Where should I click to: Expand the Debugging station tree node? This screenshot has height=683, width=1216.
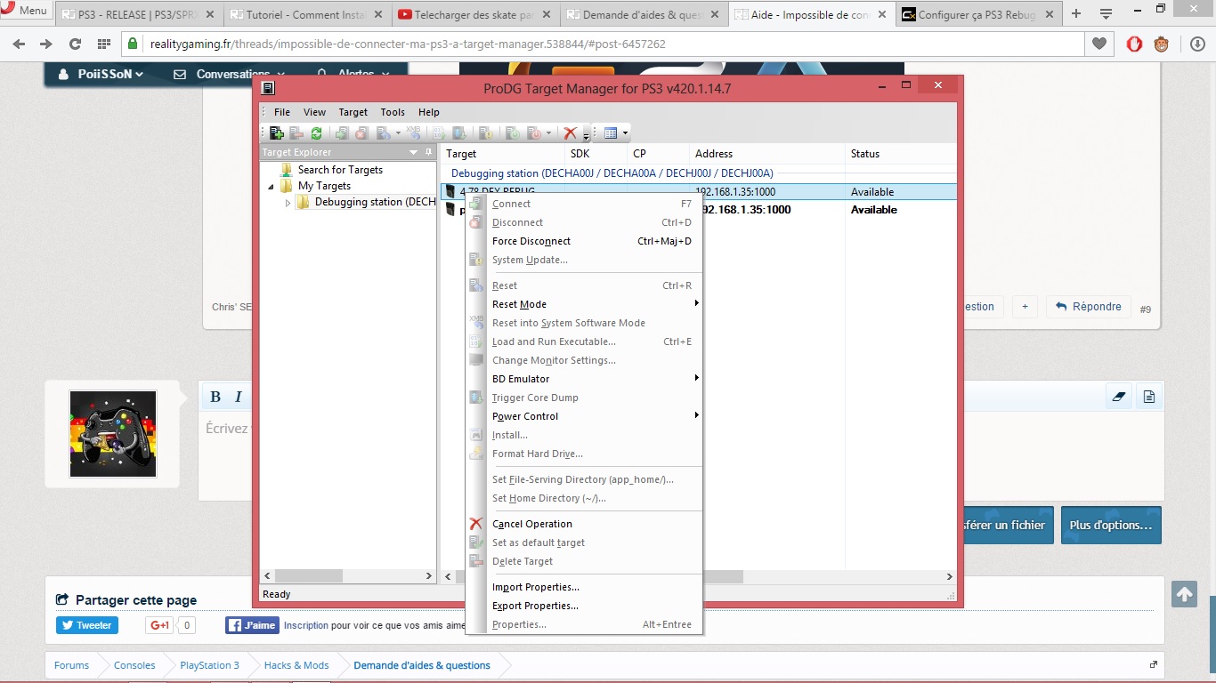tap(288, 203)
